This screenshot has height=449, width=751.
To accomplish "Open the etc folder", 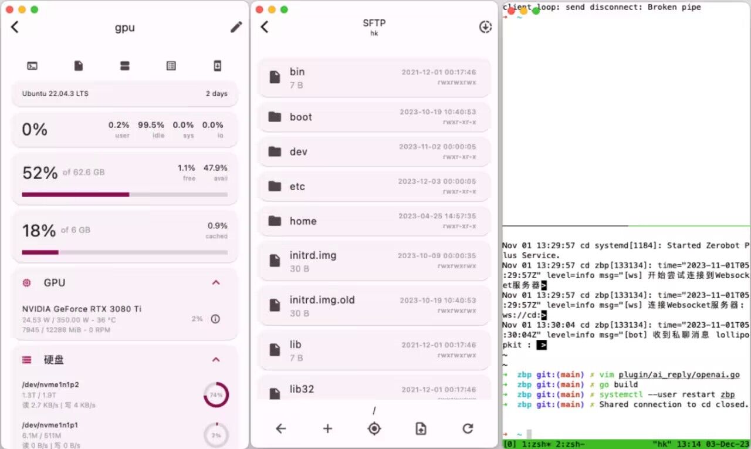I will 374,186.
